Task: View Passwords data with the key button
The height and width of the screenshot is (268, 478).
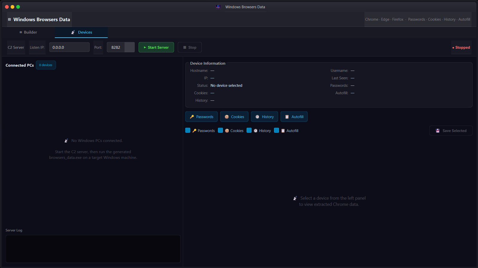Action: click(x=202, y=117)
